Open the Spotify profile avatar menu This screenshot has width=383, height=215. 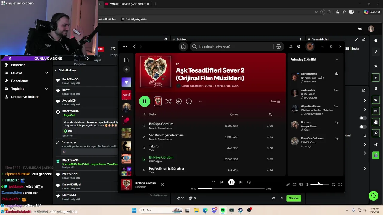click(310, 47)
